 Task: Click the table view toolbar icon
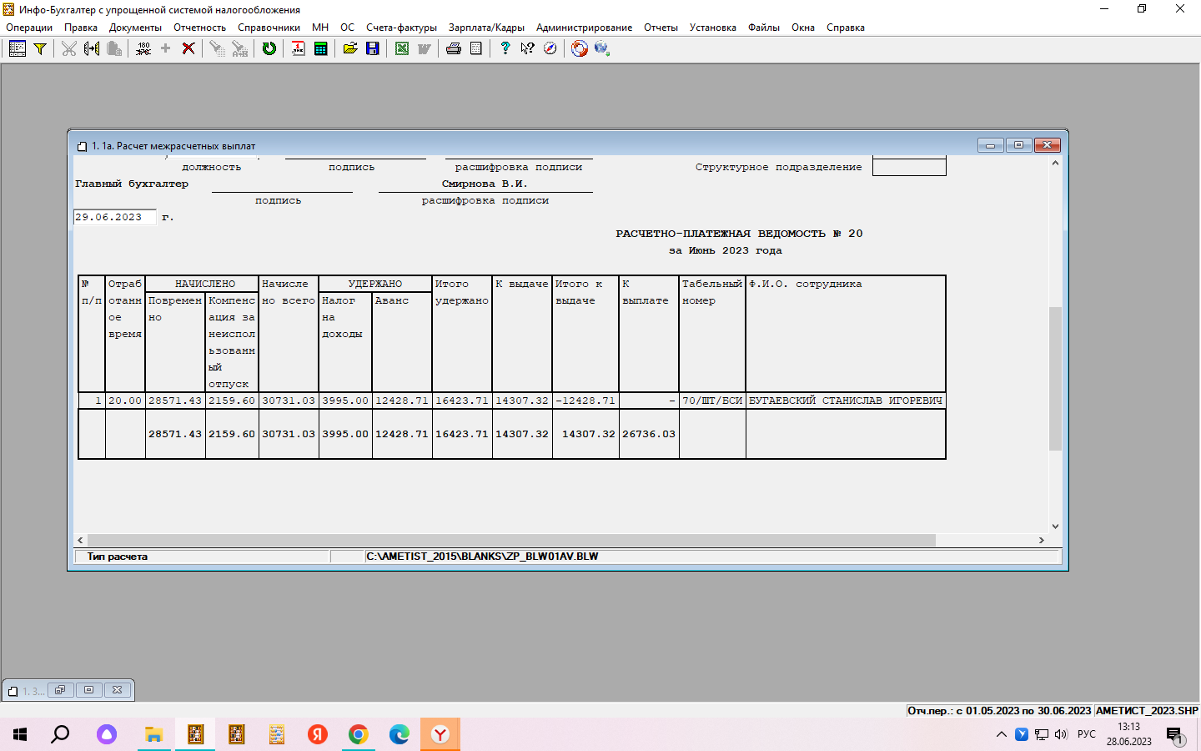pyautogui.click(x=18, y=48)
